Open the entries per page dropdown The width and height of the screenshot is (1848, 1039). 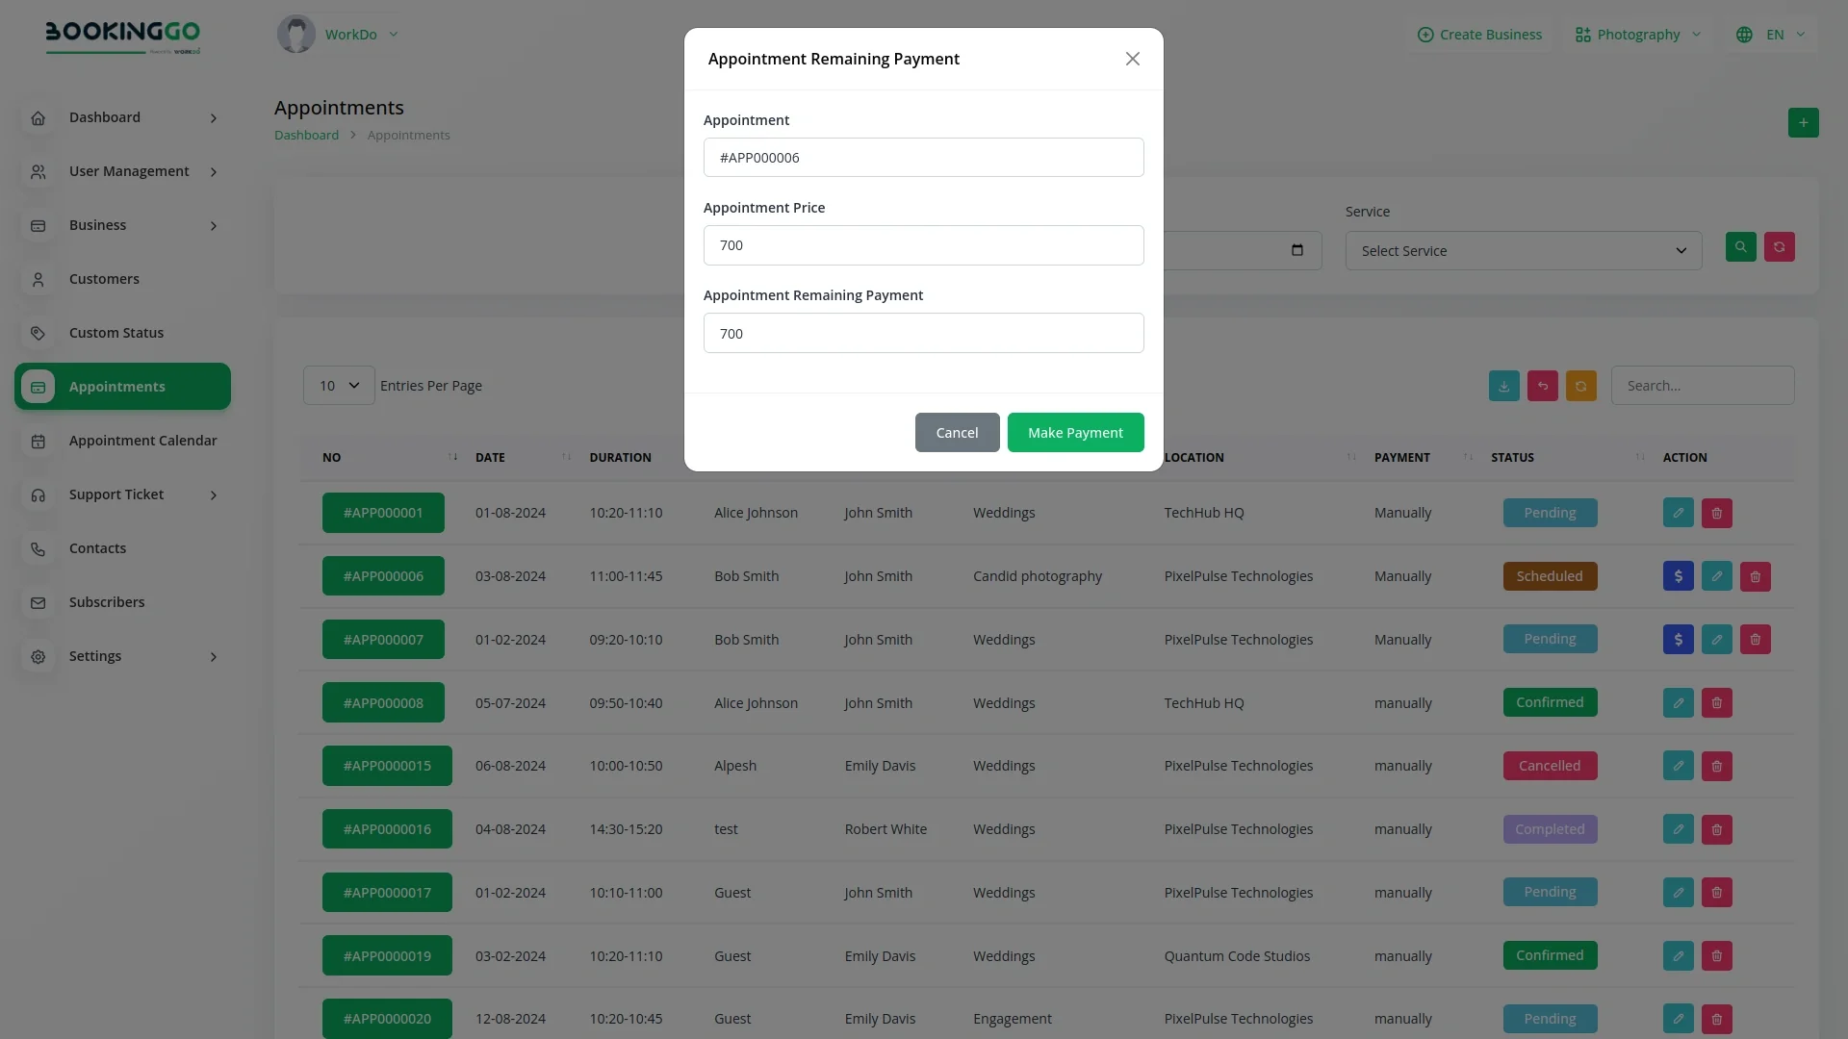tap(339, 386)
